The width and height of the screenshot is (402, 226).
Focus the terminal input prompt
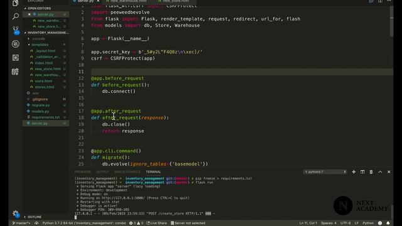click(75, 218)
